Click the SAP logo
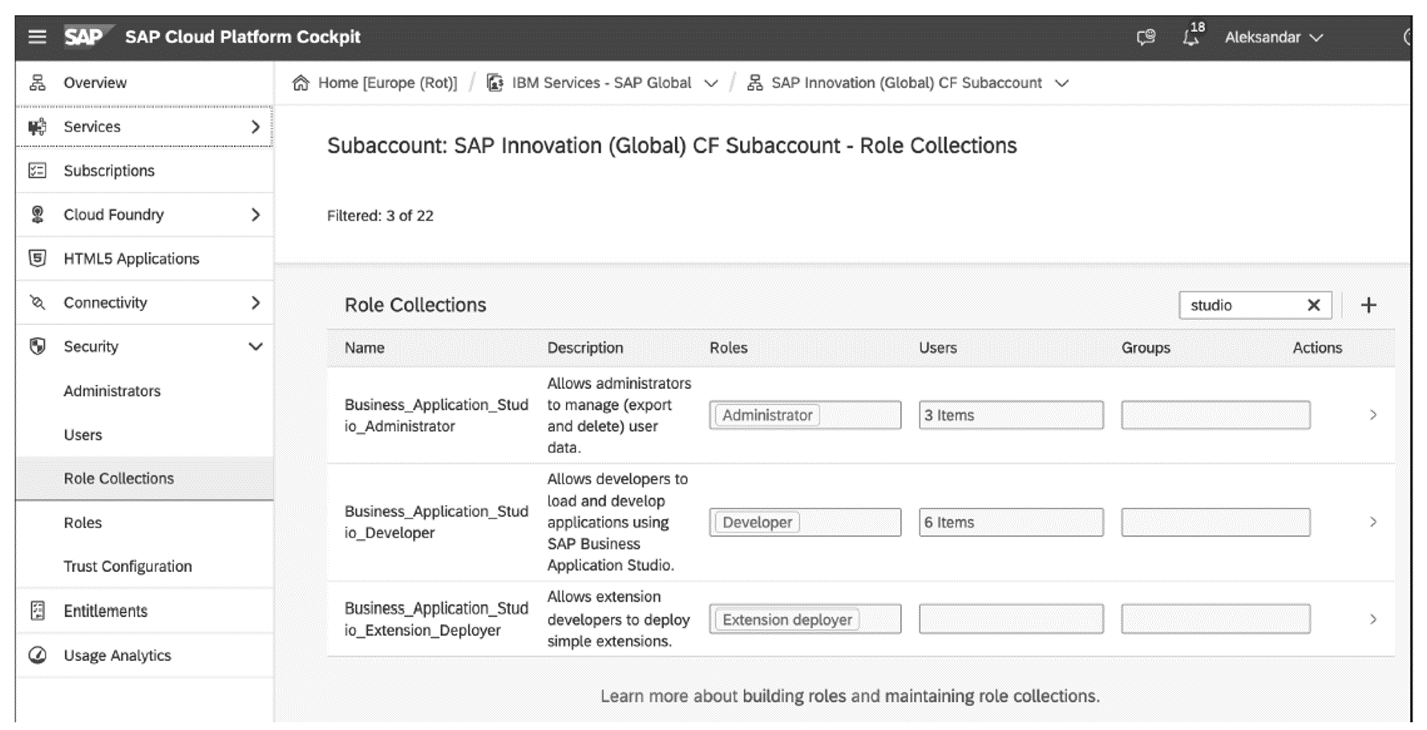Image resolution: width=1427 pixels, height=730 pixels. pos(87,37)
